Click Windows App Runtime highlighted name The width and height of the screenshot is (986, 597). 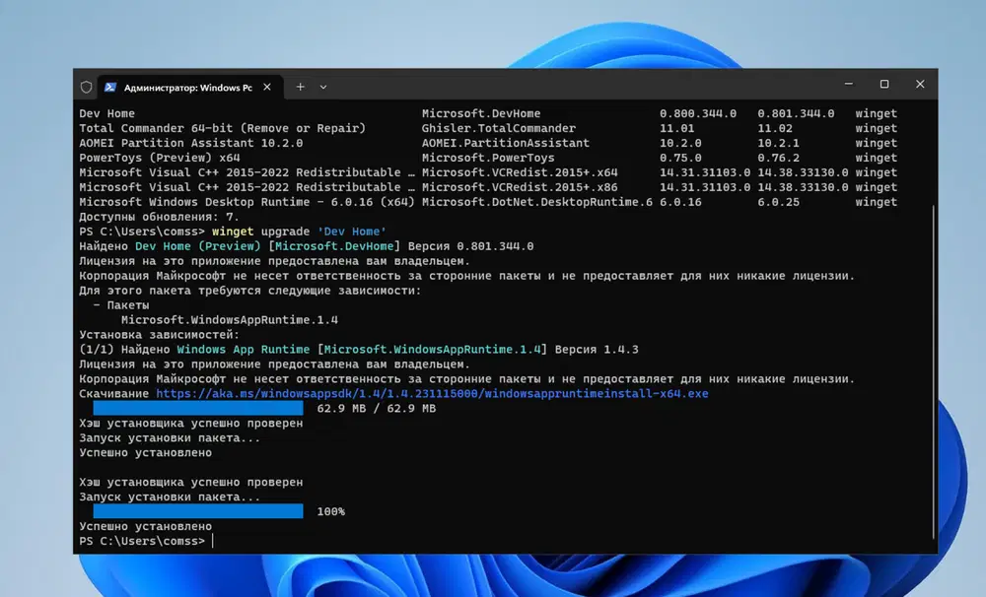tap(244, 350)
